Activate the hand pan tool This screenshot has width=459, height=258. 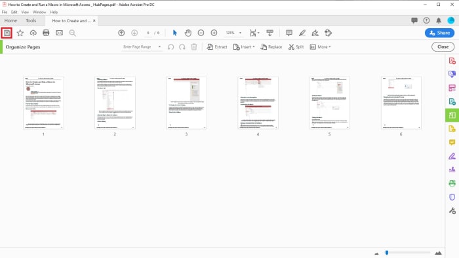188,33
